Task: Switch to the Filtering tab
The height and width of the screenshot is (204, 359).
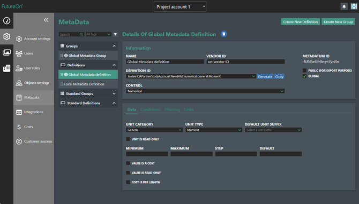Action: click(172, 109)
